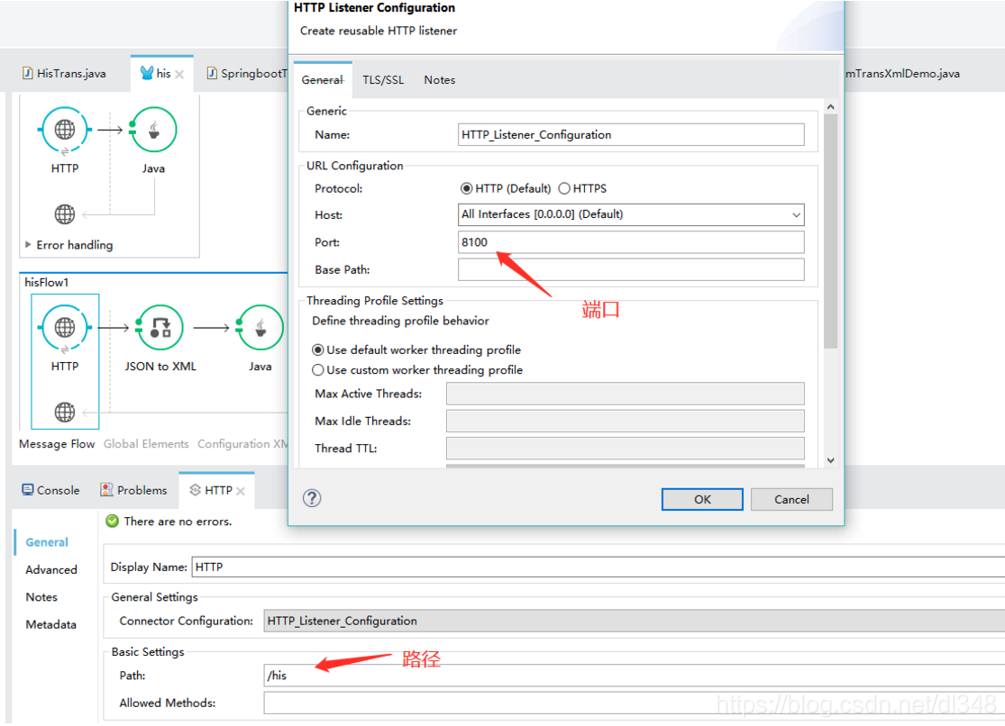Choose default worker threading profile
1005x726 pixels.
coord(317,349)
